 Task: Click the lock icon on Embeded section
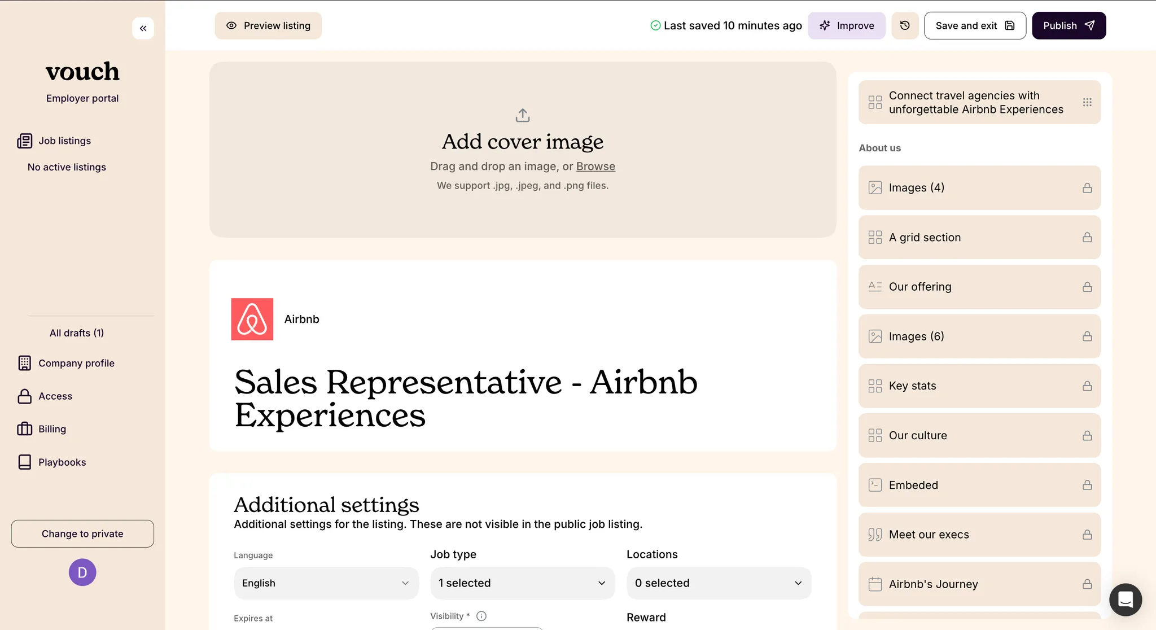[x=1087, y=485]
